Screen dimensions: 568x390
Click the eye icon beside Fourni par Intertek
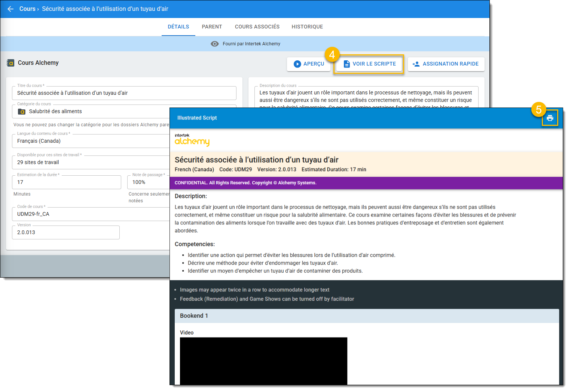(214, 44)
